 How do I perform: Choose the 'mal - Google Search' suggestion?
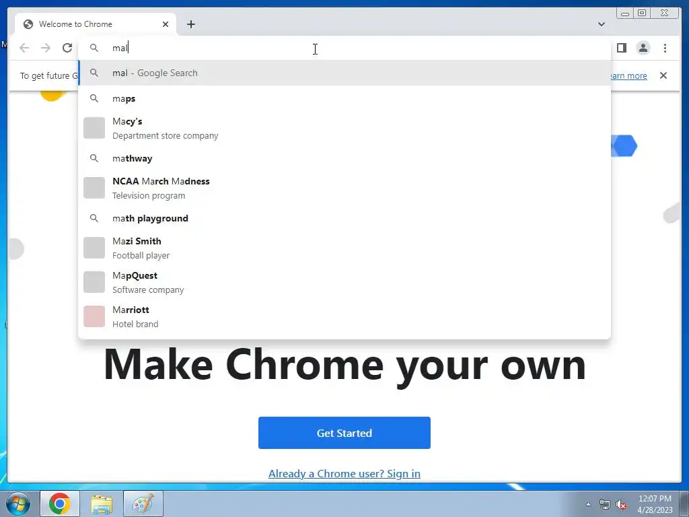[344, 73]
